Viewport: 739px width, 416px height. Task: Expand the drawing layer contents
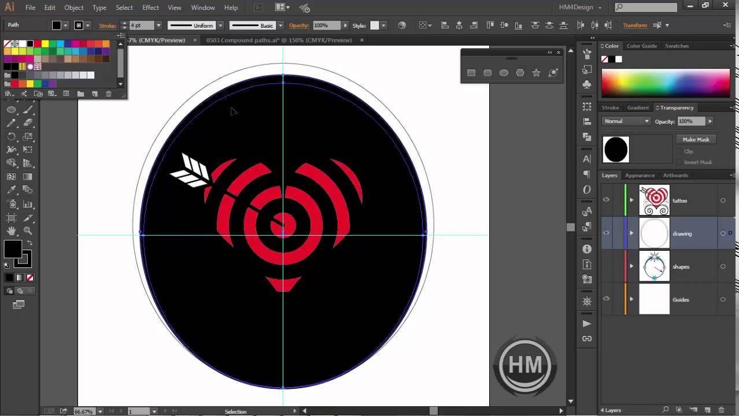point(631,233)
